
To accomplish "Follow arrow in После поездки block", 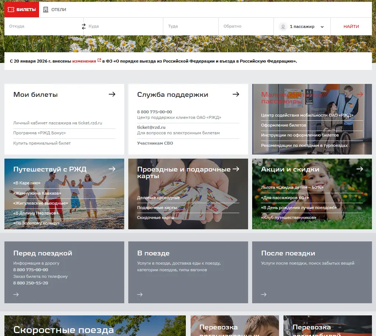I will coord(264,294).
